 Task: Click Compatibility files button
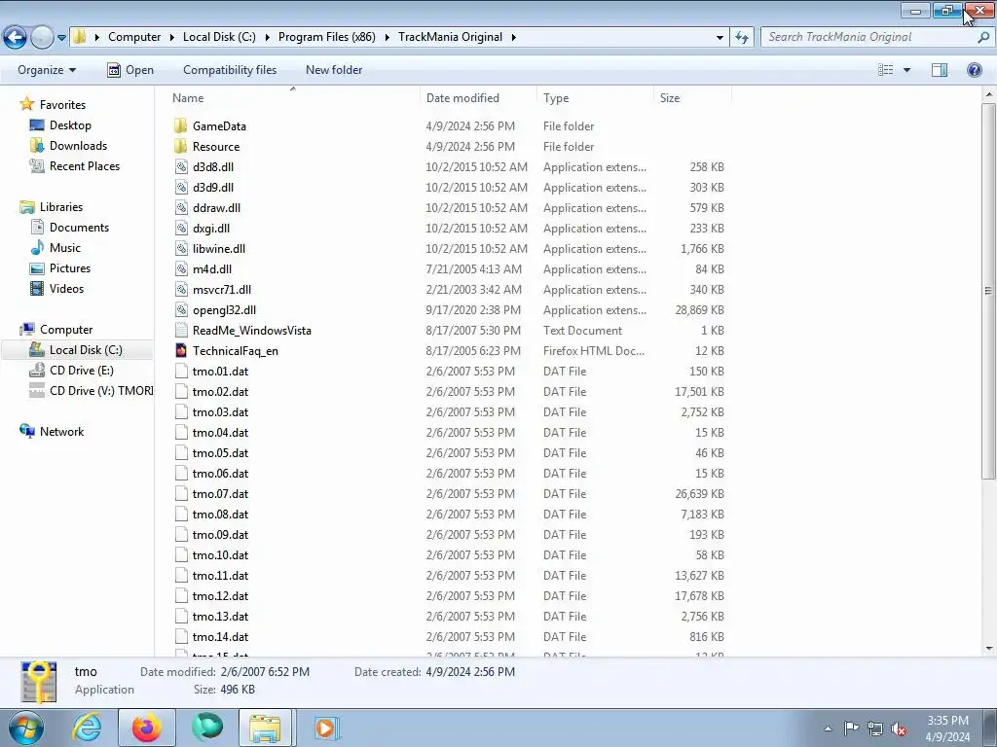230,70
